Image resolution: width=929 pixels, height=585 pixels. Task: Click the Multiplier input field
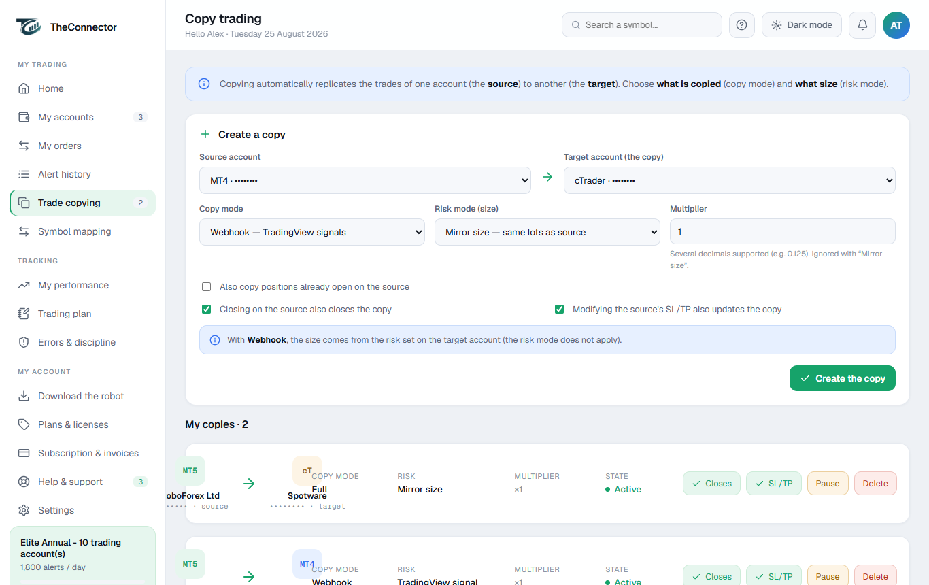point(783,231)
